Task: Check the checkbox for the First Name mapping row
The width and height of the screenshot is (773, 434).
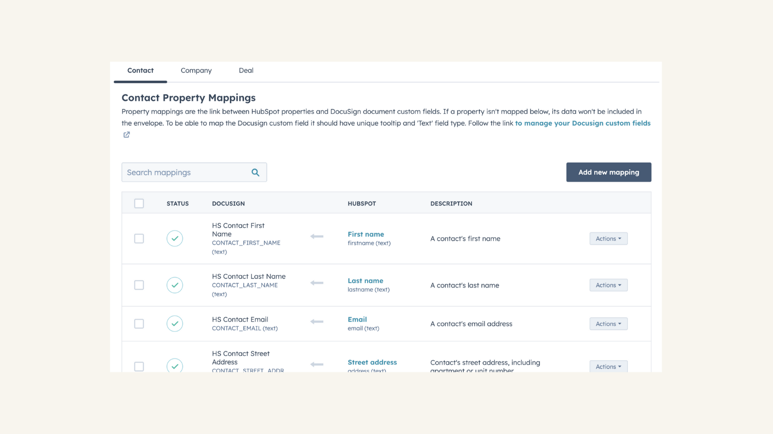Action: pos(139,238)
